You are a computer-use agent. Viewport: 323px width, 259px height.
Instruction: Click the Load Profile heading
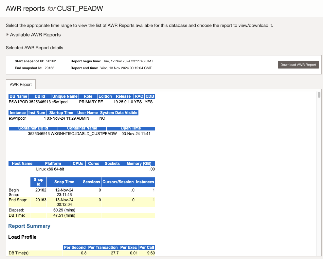22,237
